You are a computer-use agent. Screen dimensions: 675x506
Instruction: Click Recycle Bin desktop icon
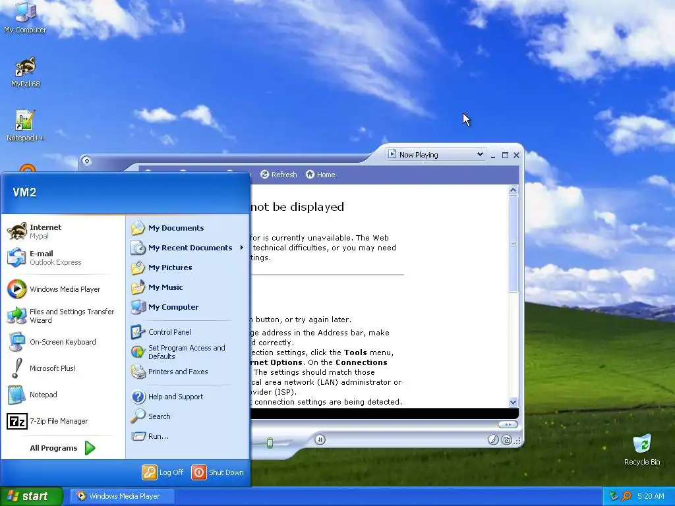pyautogui.click(x=642, y=450)
